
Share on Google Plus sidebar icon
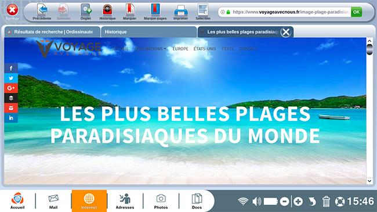click(x=11, y=88)
